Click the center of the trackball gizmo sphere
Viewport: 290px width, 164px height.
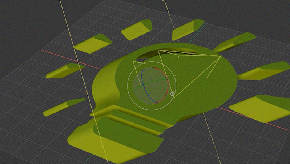[x=151, y=85]
